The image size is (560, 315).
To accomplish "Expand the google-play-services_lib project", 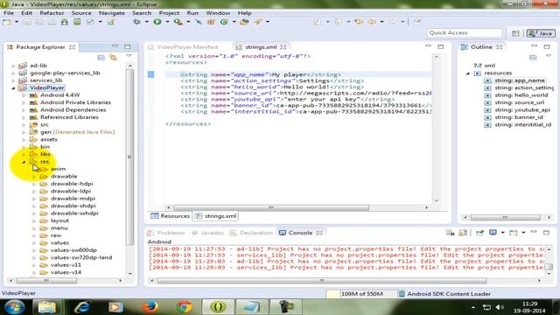I will coord(13,73).
